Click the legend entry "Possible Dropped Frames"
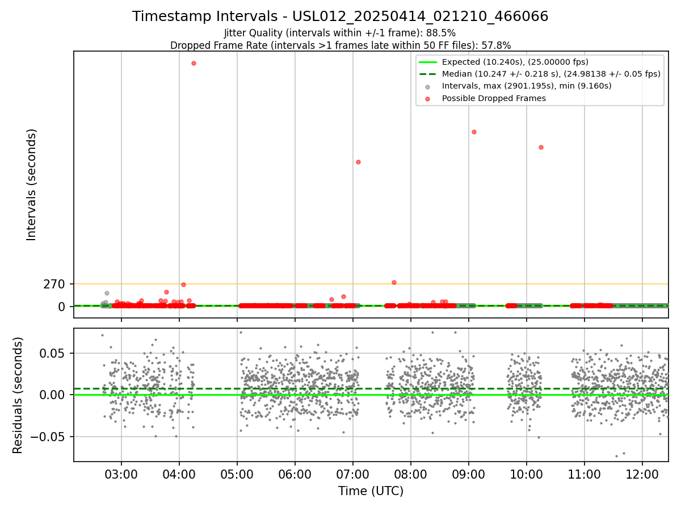Image resolution: width=681 pixels, height=511 pixels. (x=494, y=98)
